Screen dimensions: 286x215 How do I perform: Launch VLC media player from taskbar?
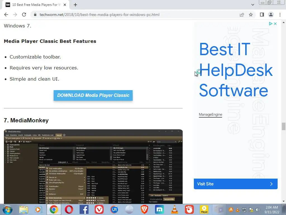(174, 209)
